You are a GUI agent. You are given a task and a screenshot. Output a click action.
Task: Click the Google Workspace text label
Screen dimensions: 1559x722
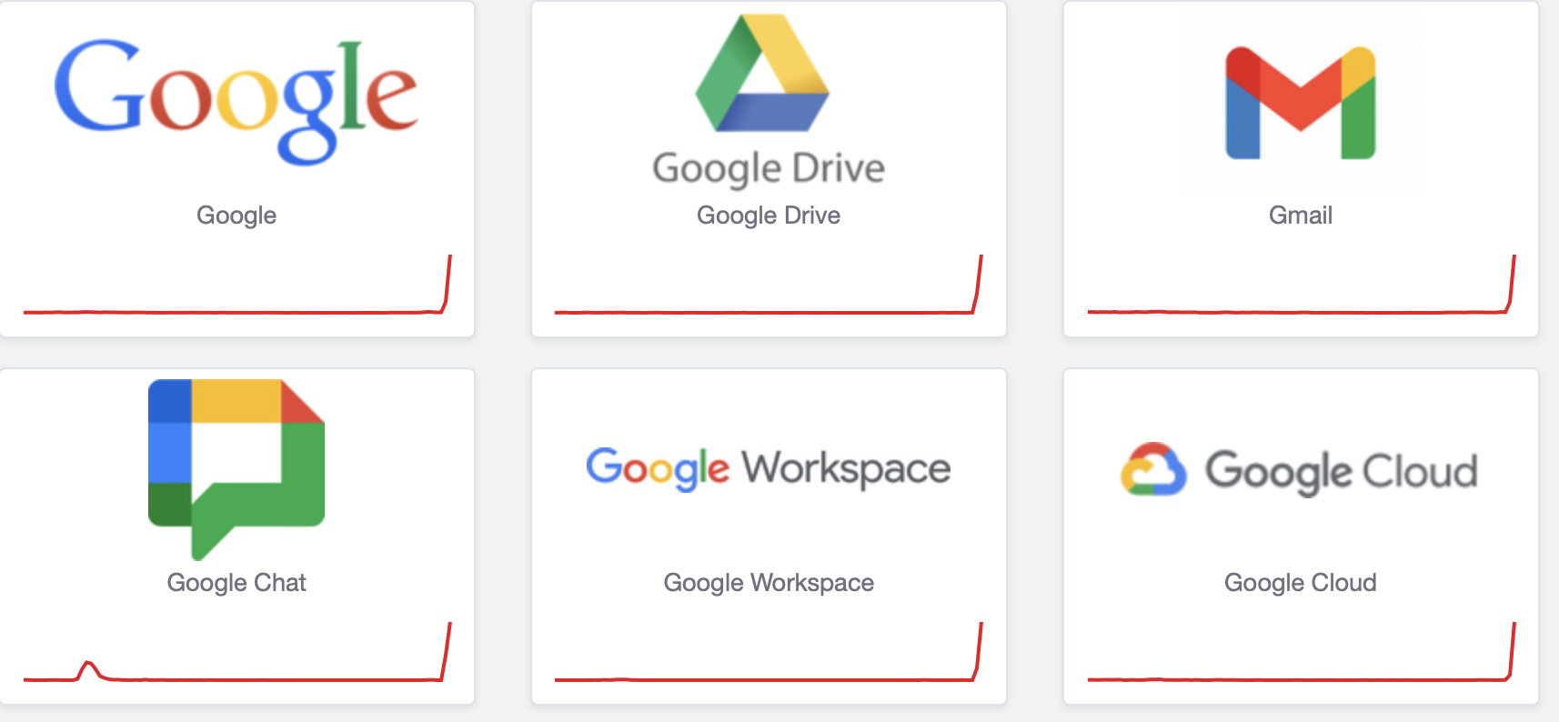(769, 583)
